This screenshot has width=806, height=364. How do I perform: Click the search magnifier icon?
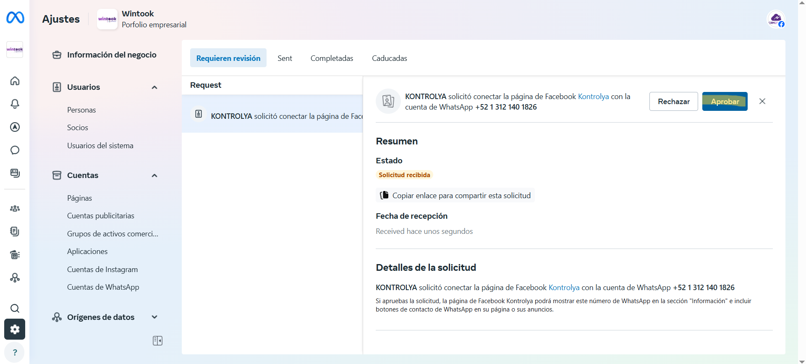pos(15,309)
